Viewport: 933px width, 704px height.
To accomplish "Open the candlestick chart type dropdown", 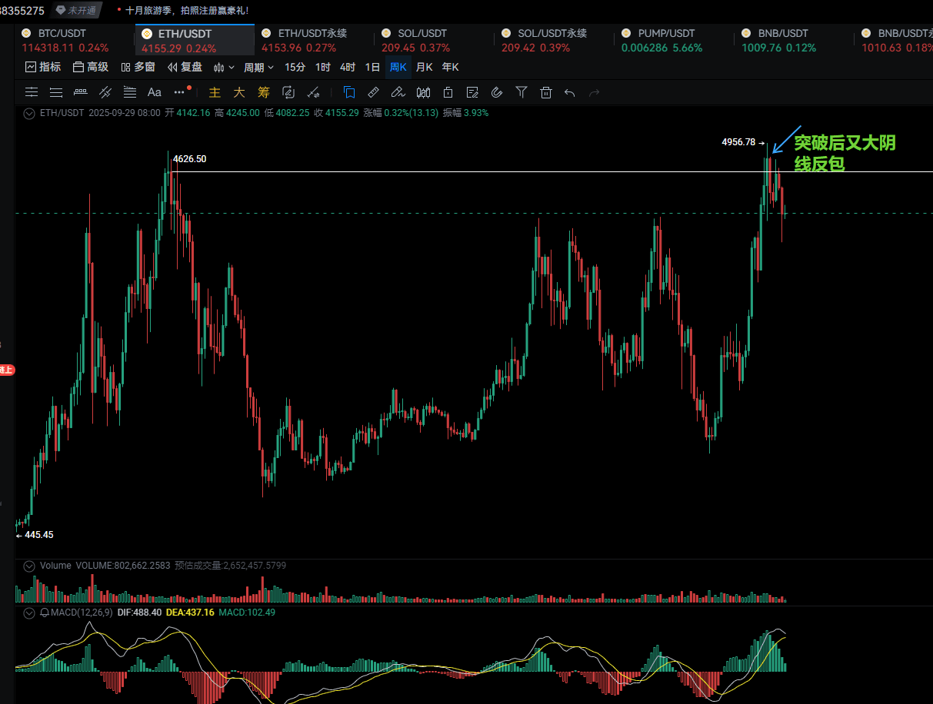I will pyautogui.click(x=223, y=67).
